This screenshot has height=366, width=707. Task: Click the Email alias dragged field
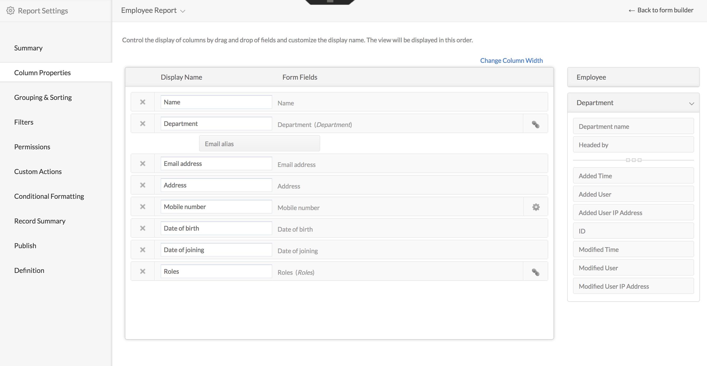(259, 144)
